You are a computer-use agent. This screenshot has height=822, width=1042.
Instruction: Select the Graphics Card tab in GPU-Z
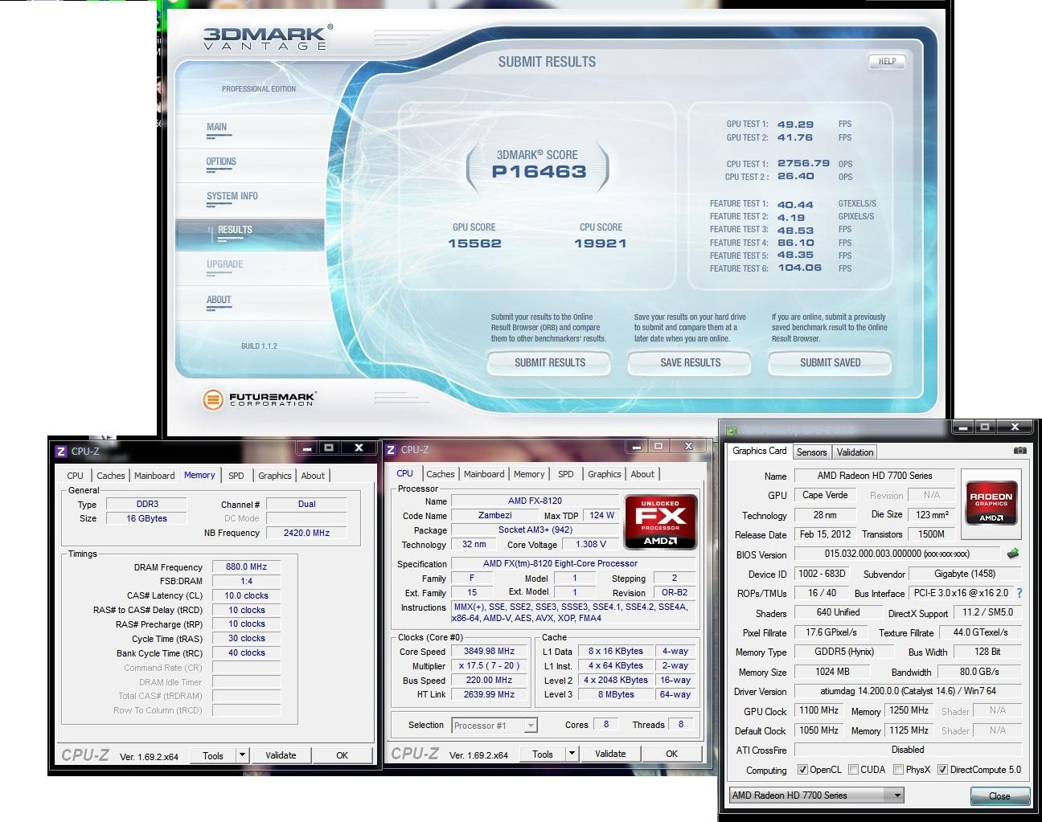760,451
